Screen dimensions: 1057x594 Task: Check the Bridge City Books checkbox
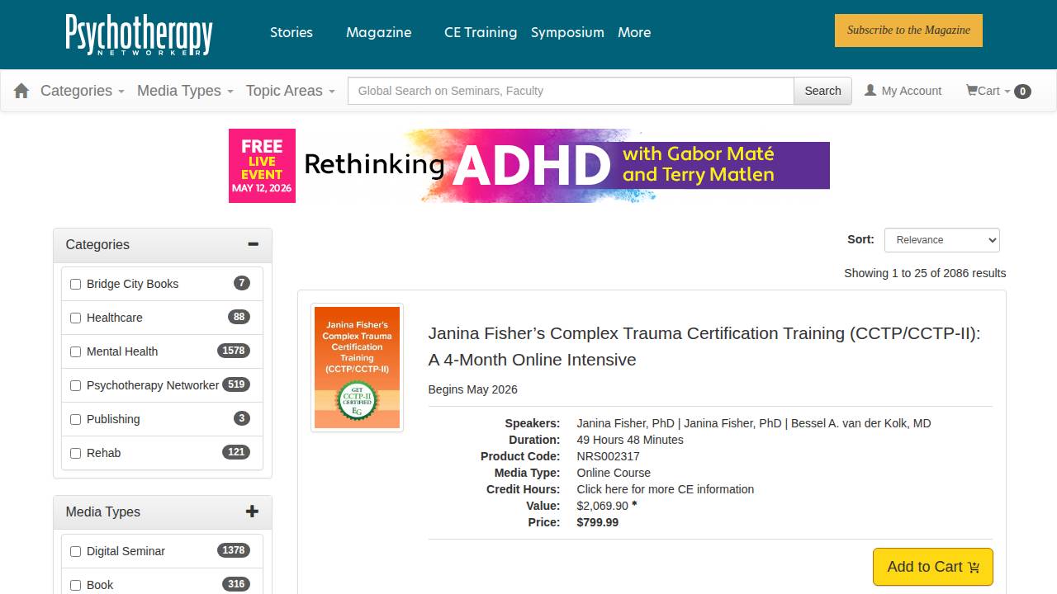coord(76,284)
